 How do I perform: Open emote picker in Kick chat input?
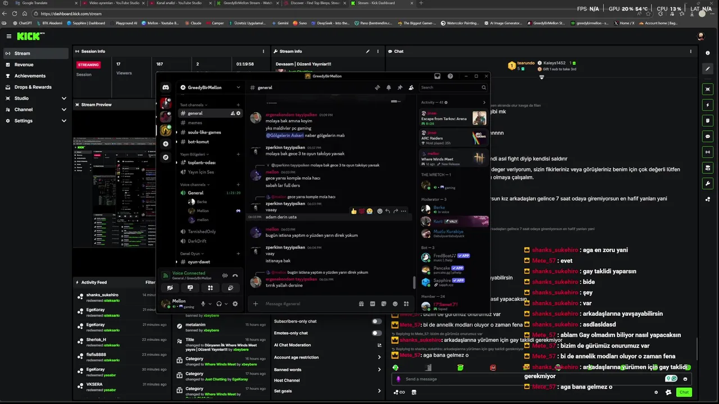(685, 379)
